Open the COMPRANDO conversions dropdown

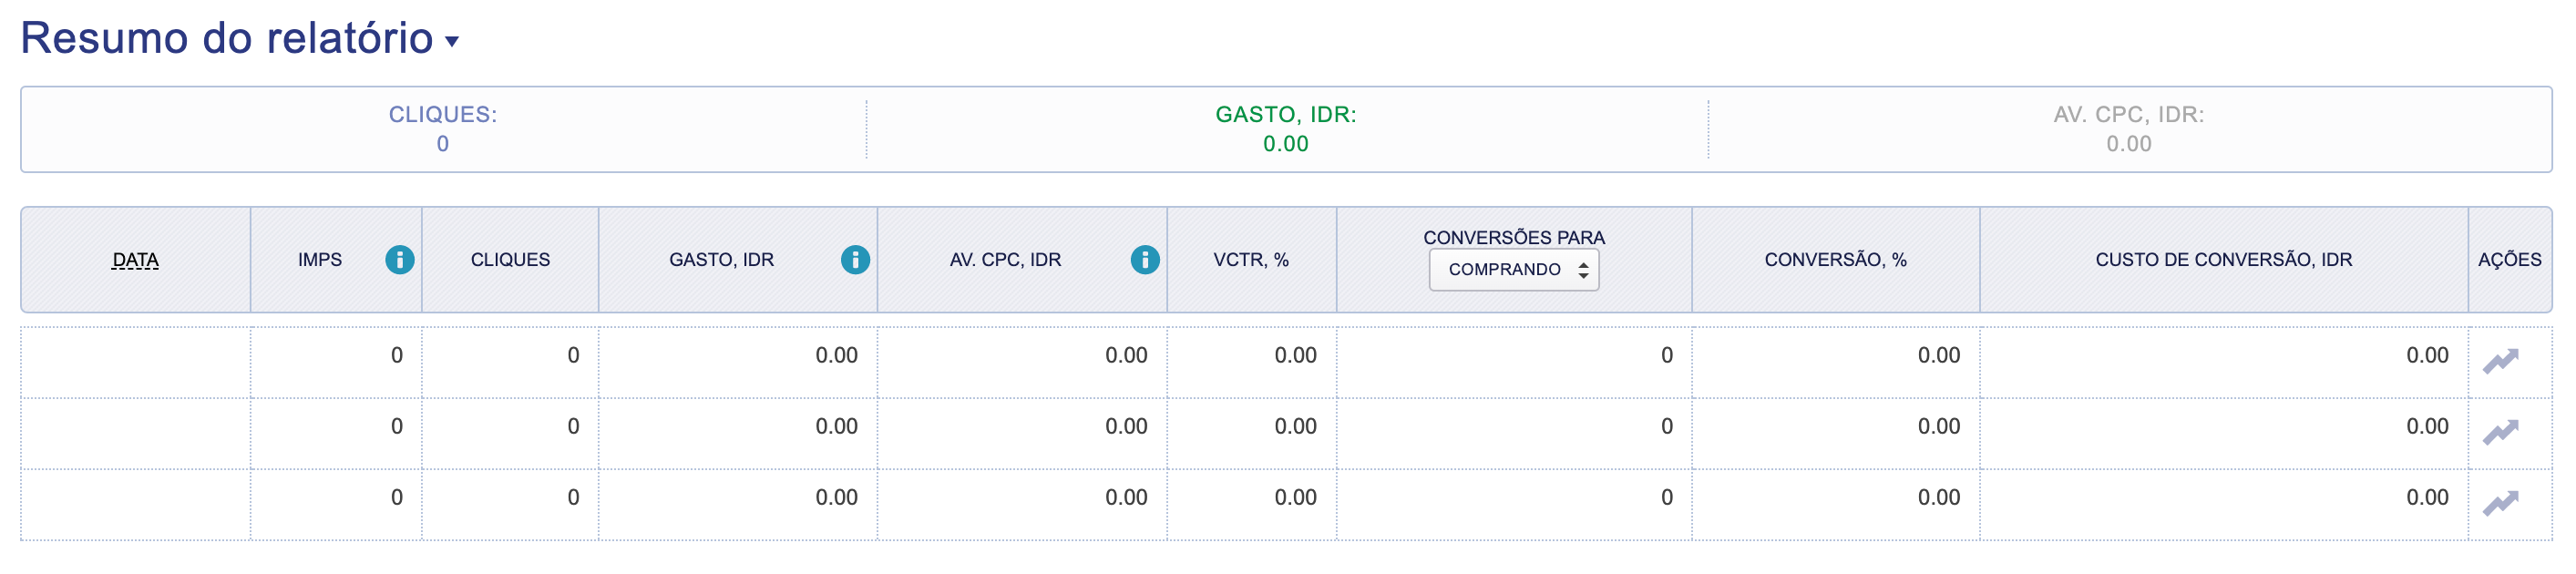(1514, 270)
